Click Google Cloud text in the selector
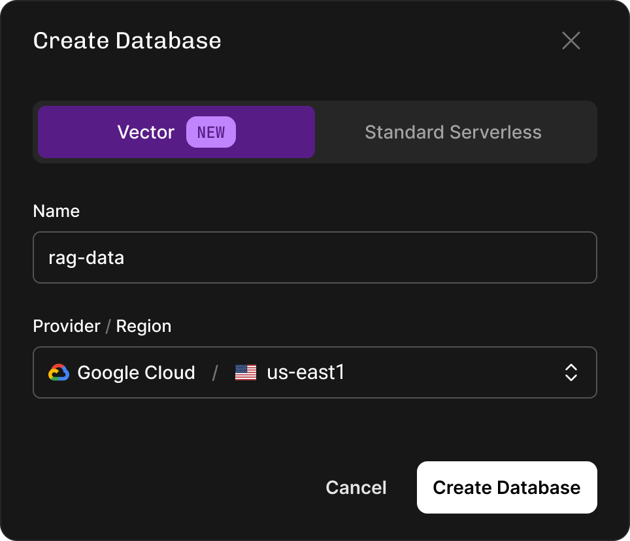 coord(136,372)
